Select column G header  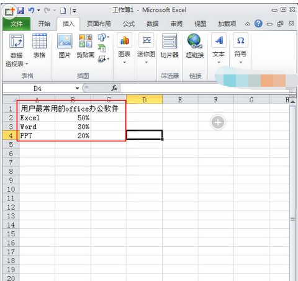point(251,100)
